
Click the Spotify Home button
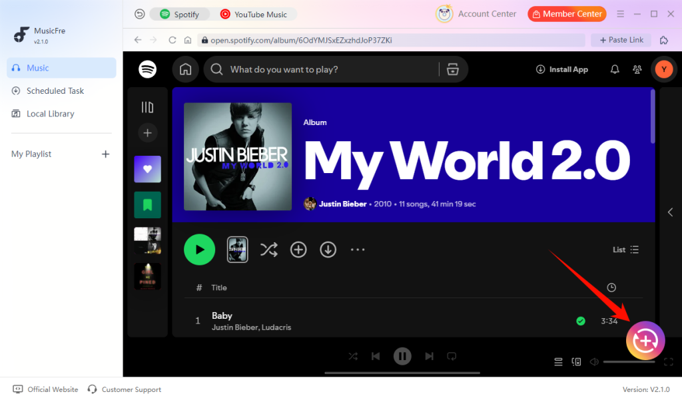pos(186,69)
